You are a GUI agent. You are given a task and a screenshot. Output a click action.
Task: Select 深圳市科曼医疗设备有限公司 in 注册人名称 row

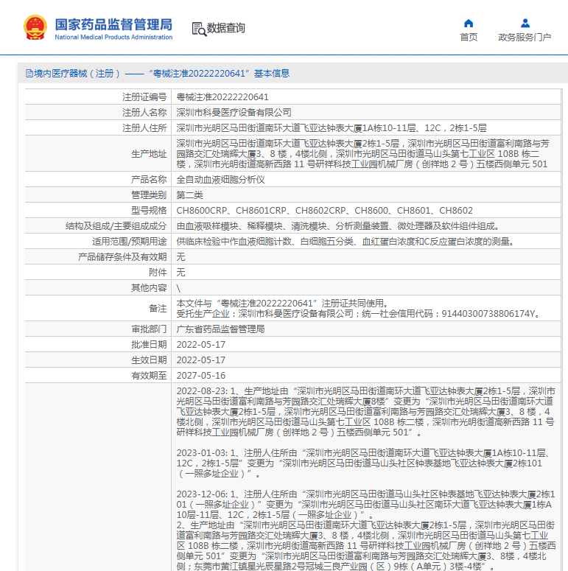coord(234,113)
